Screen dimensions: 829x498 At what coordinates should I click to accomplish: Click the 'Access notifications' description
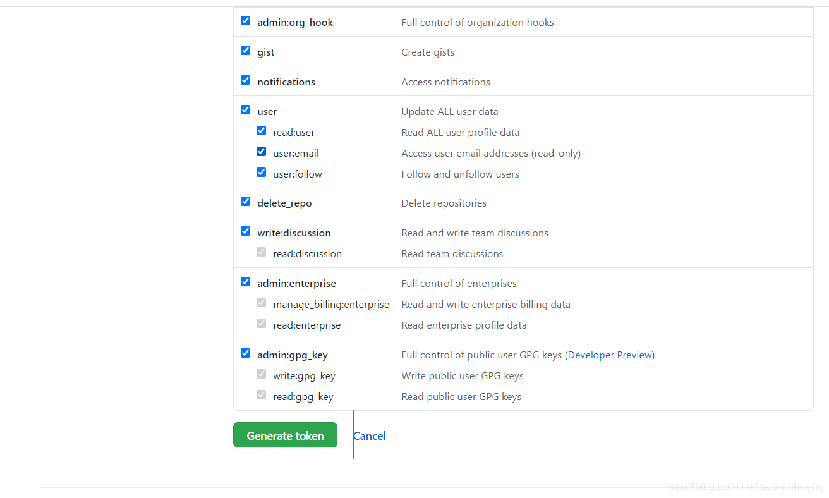[x=445, y=82]
